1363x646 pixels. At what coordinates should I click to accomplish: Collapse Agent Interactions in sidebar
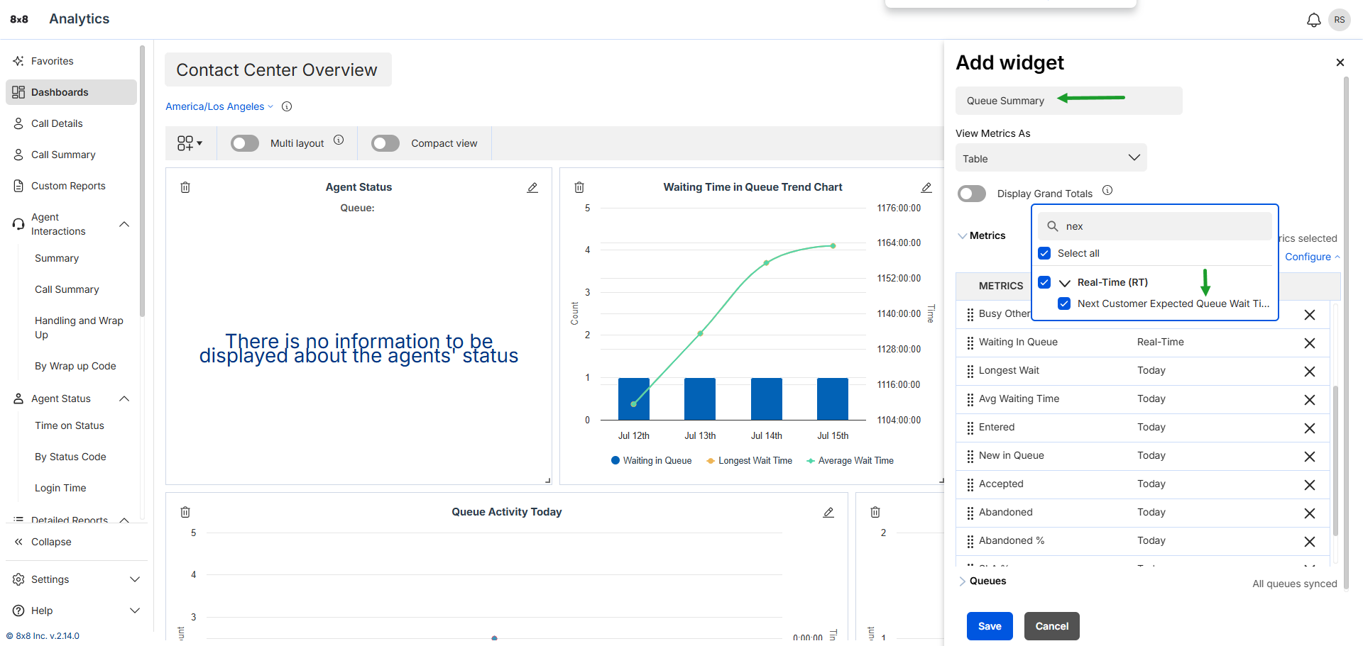click(x=124, y=224)
